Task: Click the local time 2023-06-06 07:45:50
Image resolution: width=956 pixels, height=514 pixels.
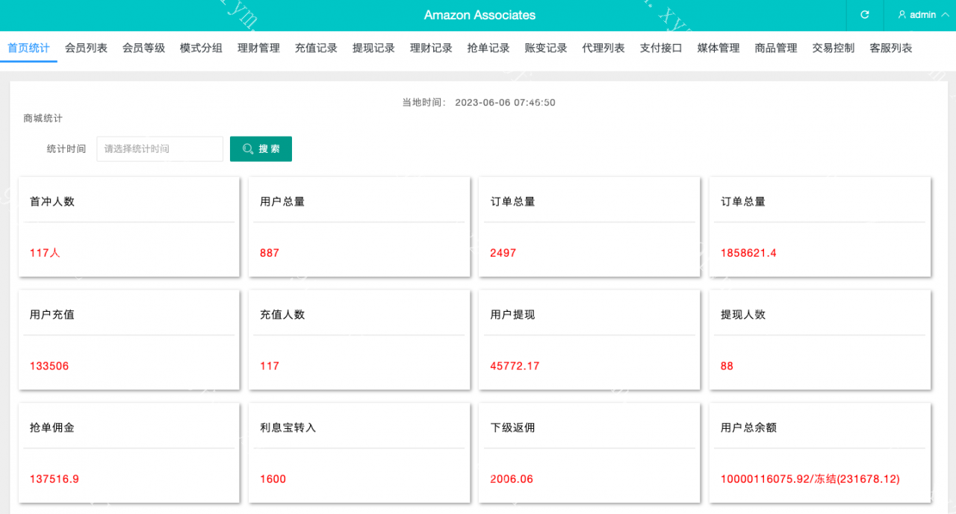Action: pos(505,102)
